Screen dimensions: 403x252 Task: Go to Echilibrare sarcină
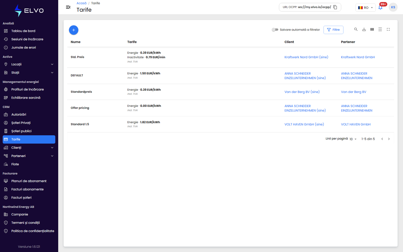(x=29, y=98)
